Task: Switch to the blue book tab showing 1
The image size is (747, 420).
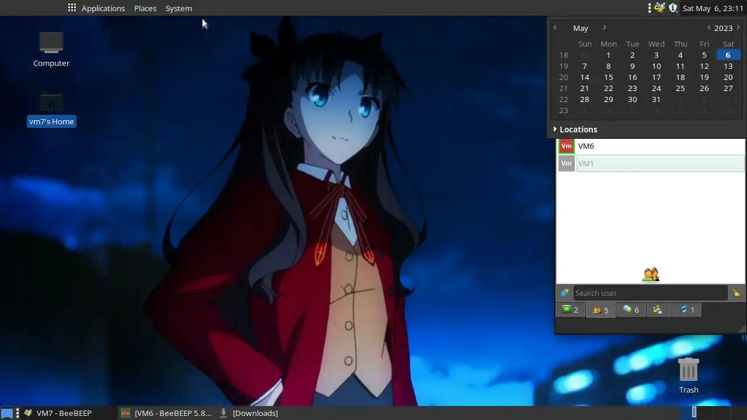Action: pyautogui.click(x=687, y=310)
